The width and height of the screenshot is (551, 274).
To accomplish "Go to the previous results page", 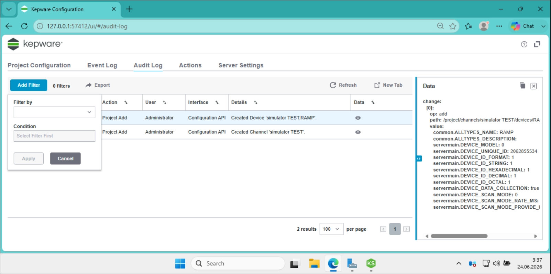I will [x=383, y=229].
